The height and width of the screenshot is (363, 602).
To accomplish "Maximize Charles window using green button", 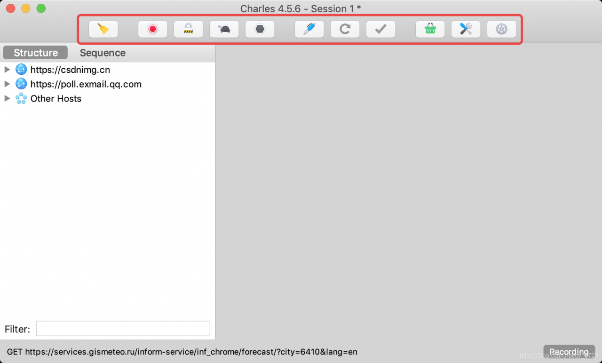I will pyautogui.click(x=41, y=8).
